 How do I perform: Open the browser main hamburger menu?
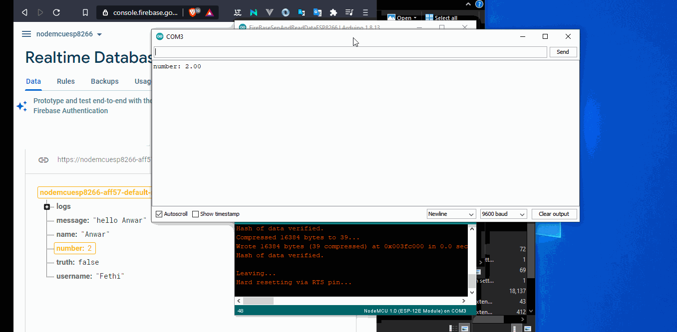coord(365,12)
